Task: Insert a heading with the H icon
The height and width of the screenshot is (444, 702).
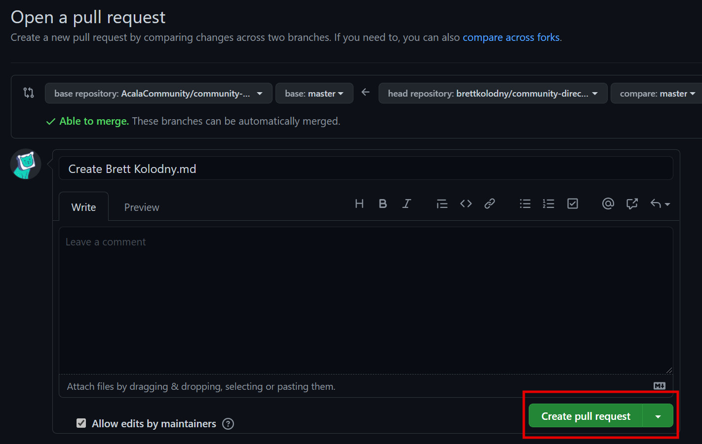Action: 359,204
